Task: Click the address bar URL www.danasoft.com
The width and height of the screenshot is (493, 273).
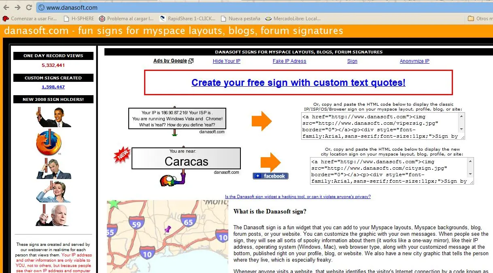Action: pyautogui.click(x=72, y=8)
